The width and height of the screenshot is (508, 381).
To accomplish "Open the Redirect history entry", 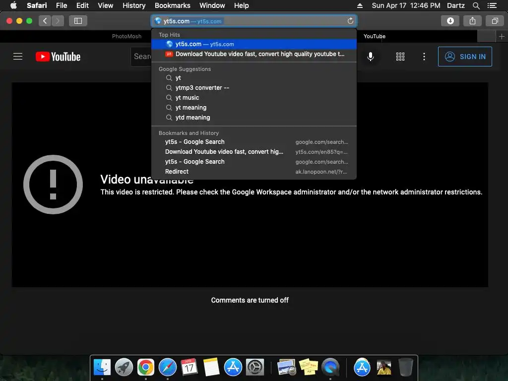I will pyautogui.click(x=254, y=172).
